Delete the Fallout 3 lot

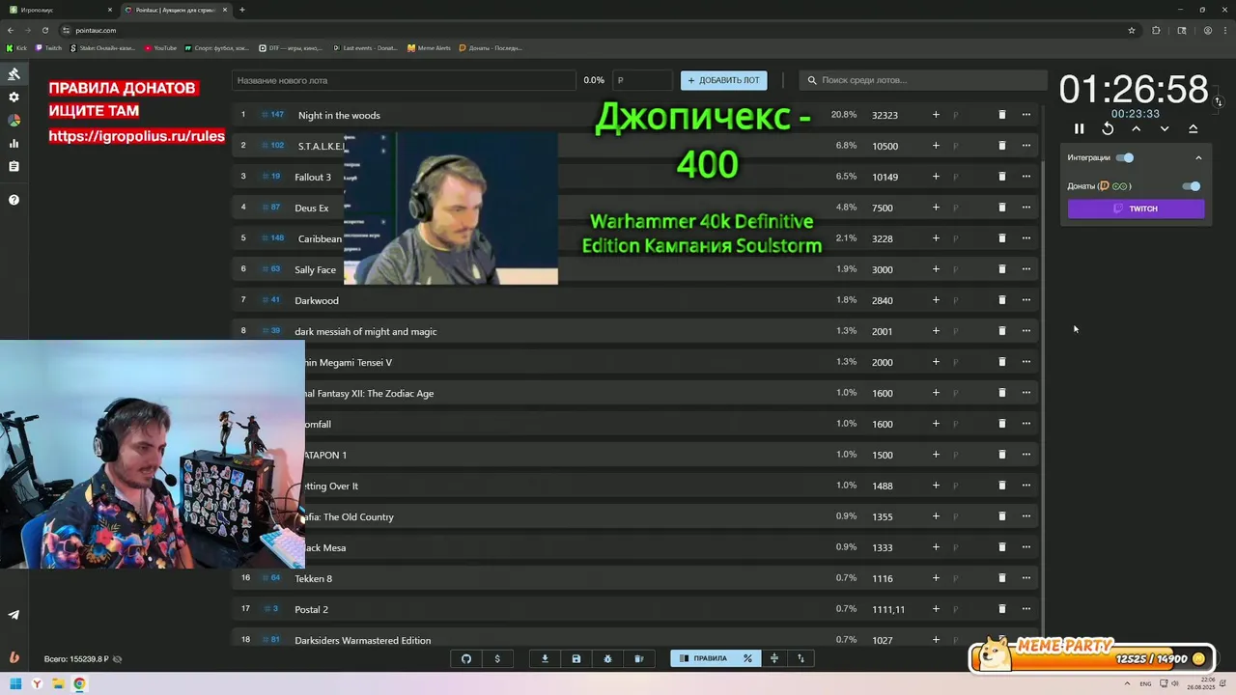(x=1001, y=177)
